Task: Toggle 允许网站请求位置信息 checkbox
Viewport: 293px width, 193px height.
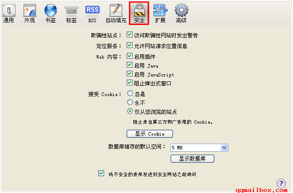Action: tap(129, 45)
